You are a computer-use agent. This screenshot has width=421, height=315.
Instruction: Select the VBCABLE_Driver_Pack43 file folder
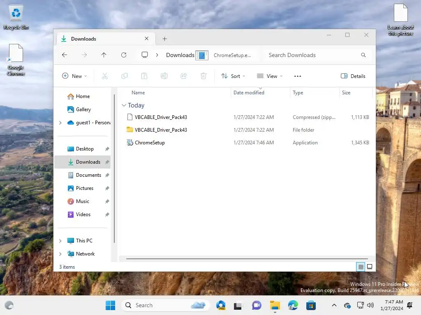[x=247, y=130]
